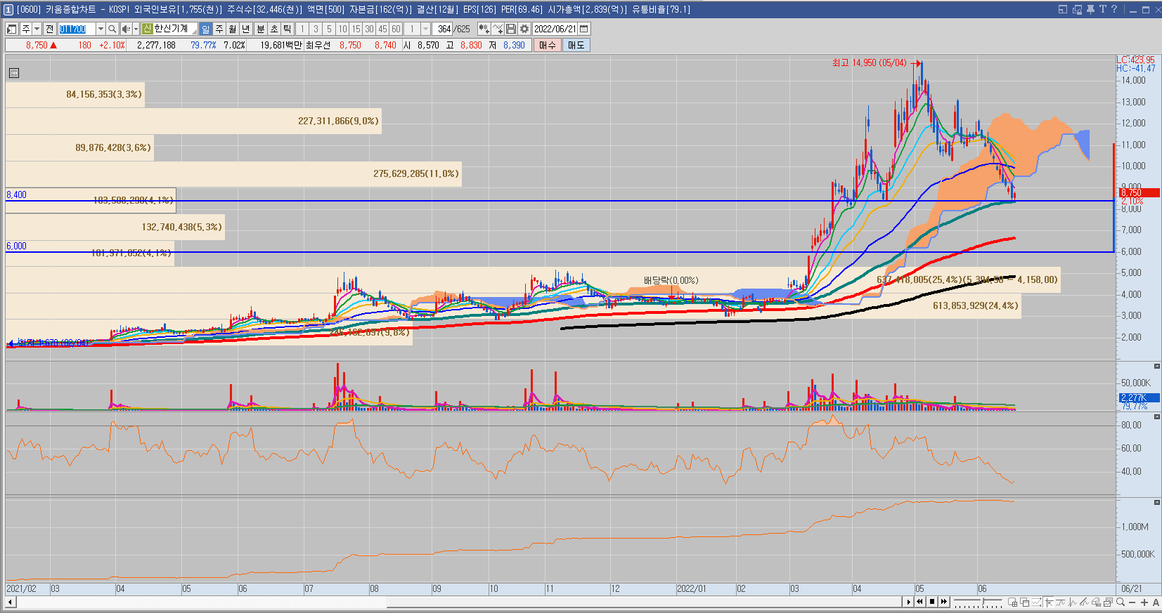1162x613 pixels.
Task: Save the chart with the floppy disk icon
Action: (511, 29)
